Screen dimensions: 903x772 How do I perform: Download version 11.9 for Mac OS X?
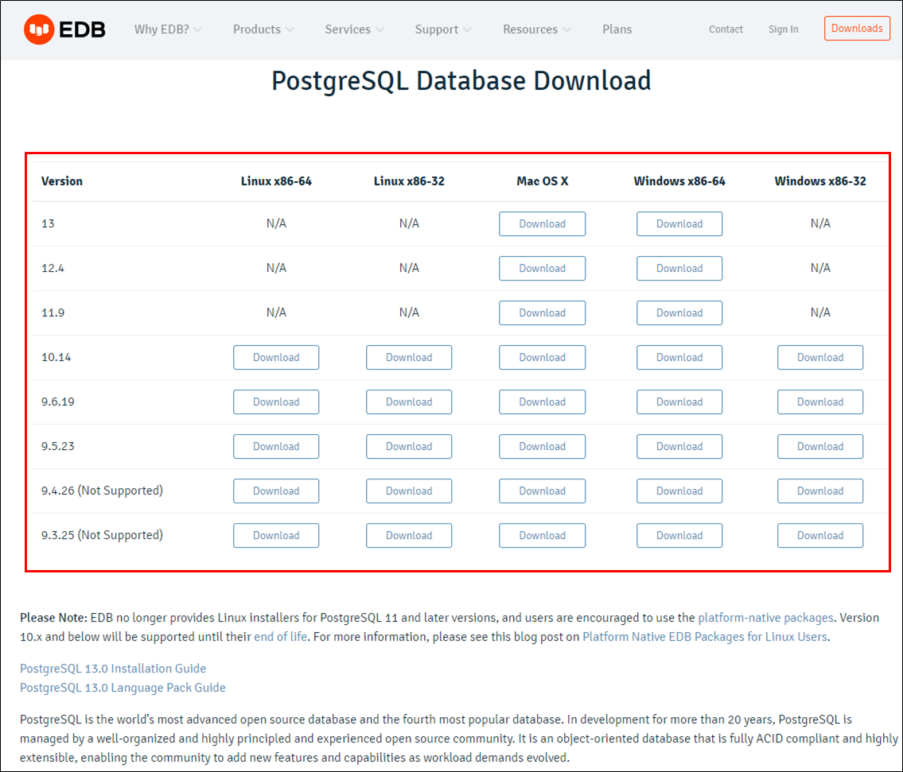542,312
